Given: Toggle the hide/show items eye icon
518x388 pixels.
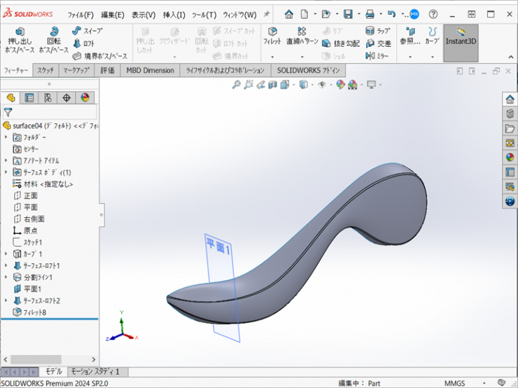Looking at the screenshot, I should (322, 85).
